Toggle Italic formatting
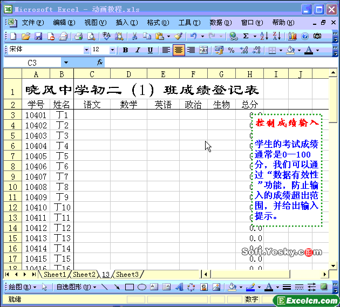The image size is (340, 307). [138, 50]
